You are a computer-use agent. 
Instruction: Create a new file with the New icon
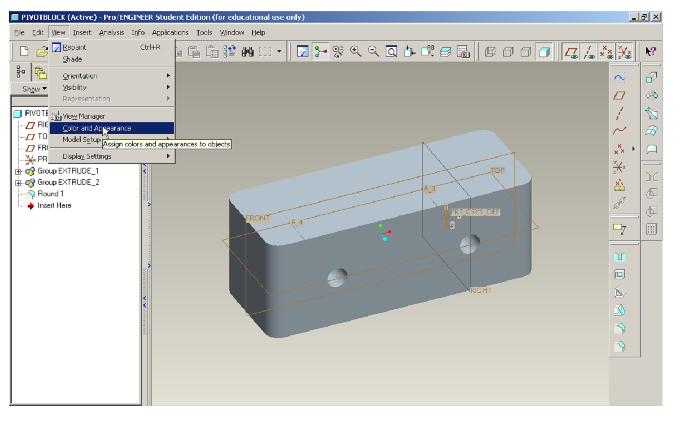pyautogui.click(x=24, y=52)
